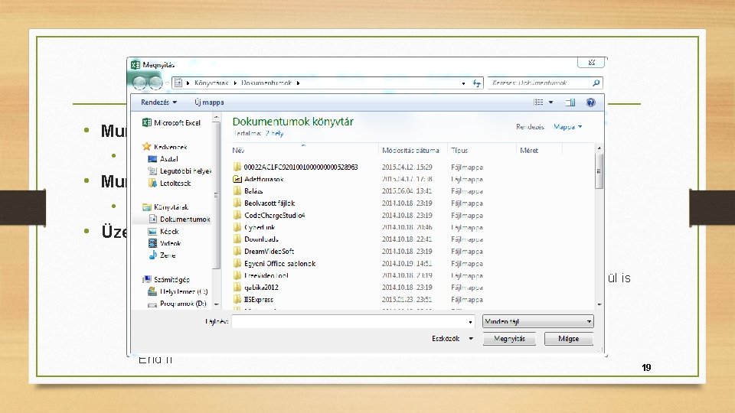Select the Beolvasott fájlok folder
Image resolution: width=735 pixels, height=413 pixels.
click(264, 203)
